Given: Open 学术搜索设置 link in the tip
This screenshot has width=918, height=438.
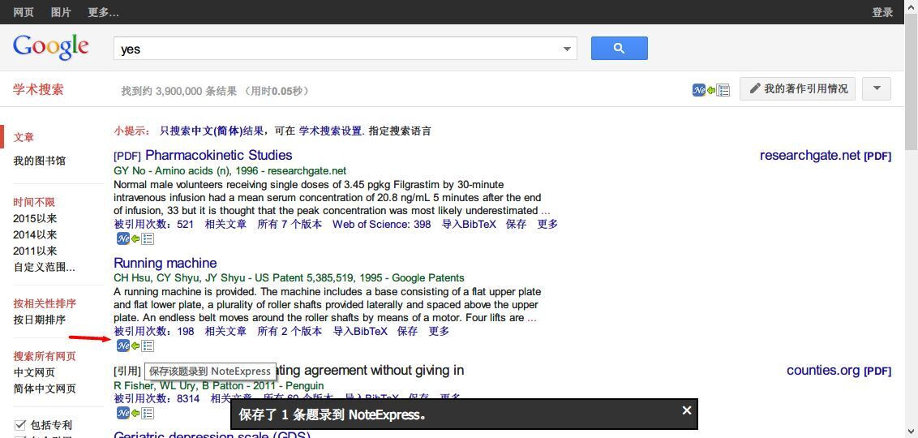Looking at the screenshot, I should click(330, 131).
